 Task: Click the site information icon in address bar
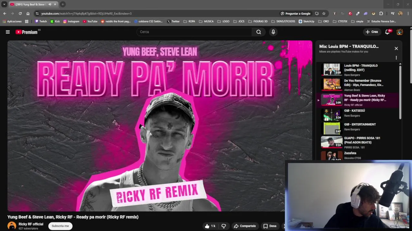pos(37,13)
